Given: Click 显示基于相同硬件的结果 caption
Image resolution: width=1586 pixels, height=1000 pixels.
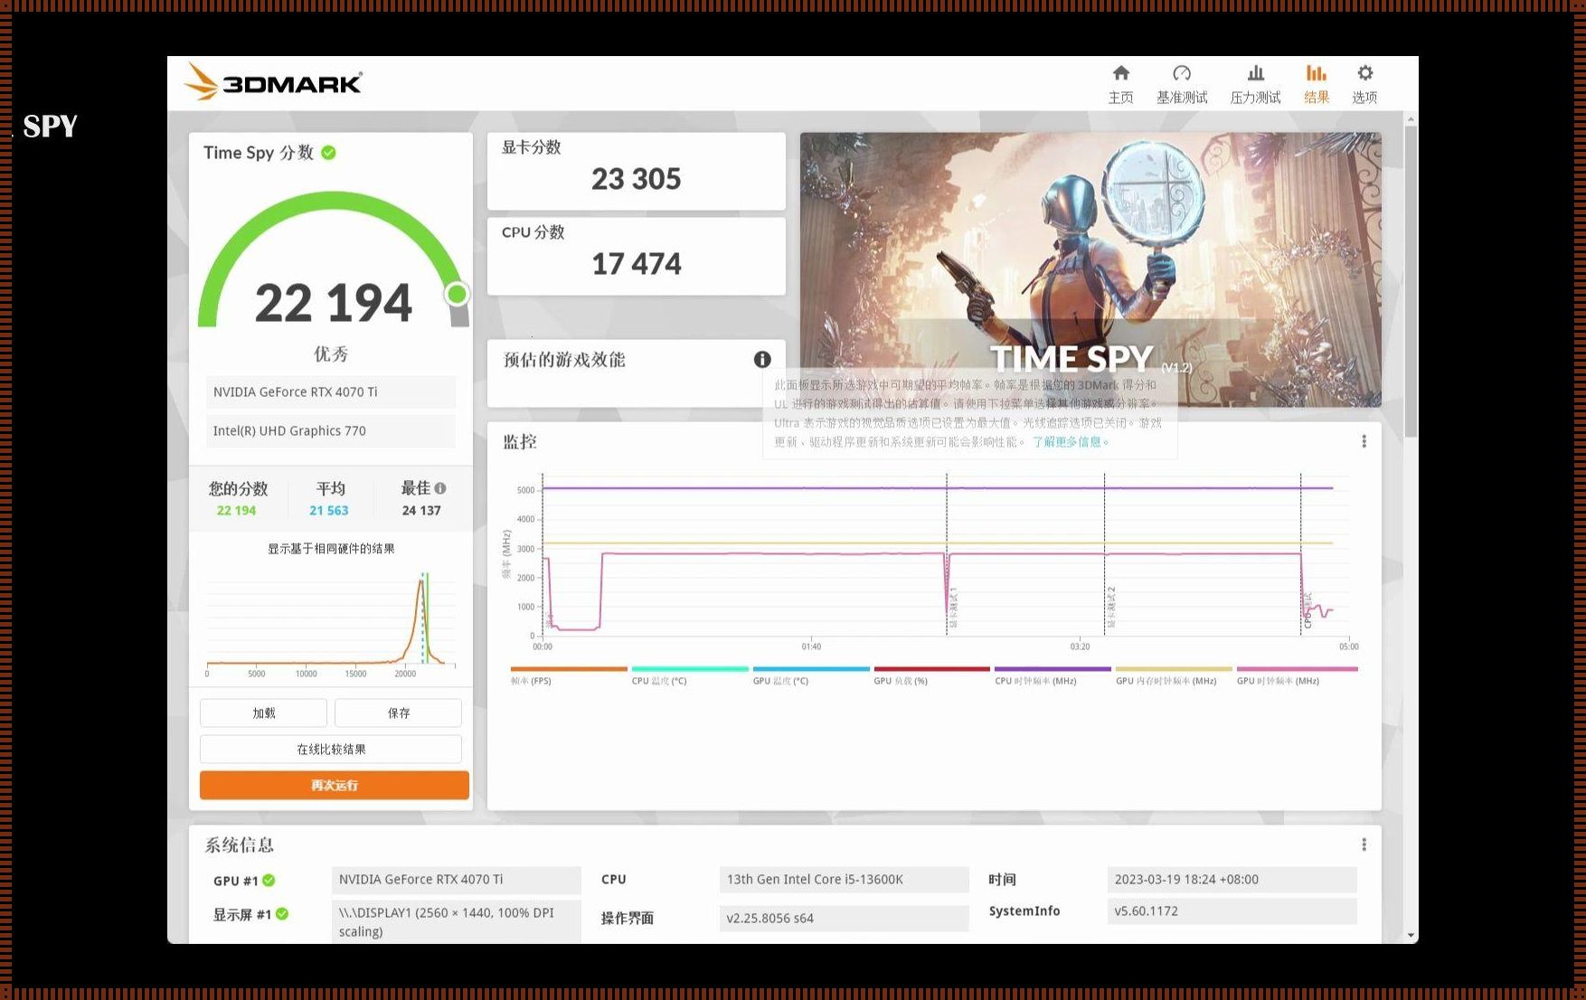Looking at the screenshot, I should [331, 549].
